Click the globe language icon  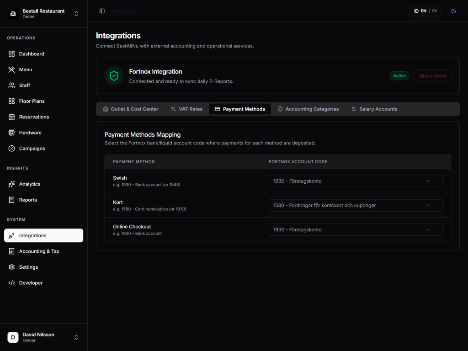point(416,11)
